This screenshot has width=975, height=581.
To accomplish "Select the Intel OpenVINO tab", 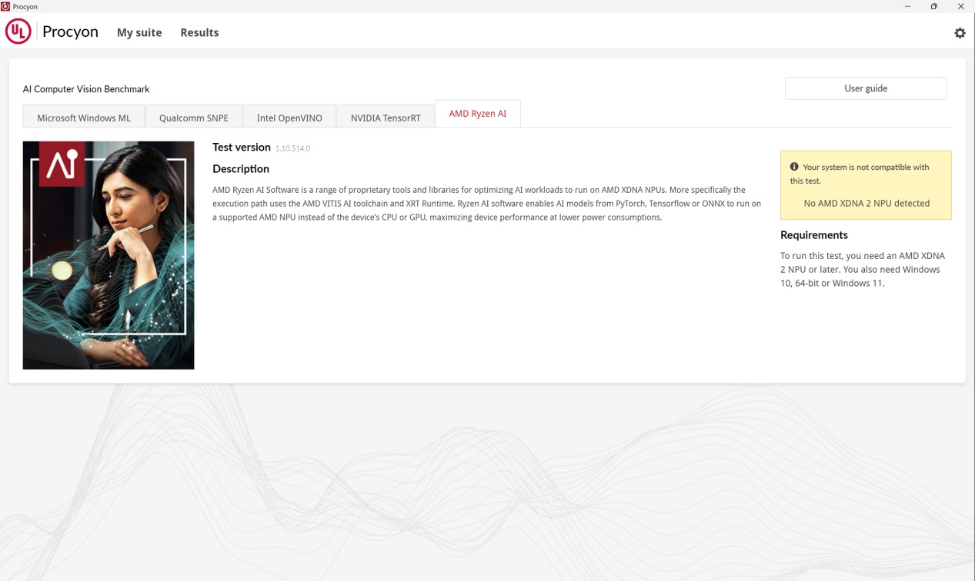I will (289, 118).
